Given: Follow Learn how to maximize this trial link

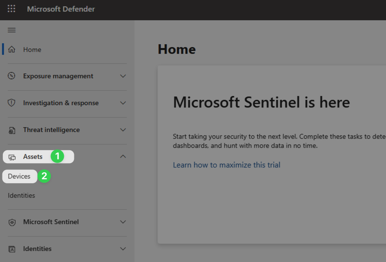Looking at the screenshot, I should click(227, 165).
